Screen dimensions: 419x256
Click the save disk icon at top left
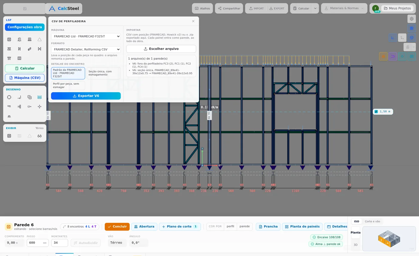tap(25, 9)
